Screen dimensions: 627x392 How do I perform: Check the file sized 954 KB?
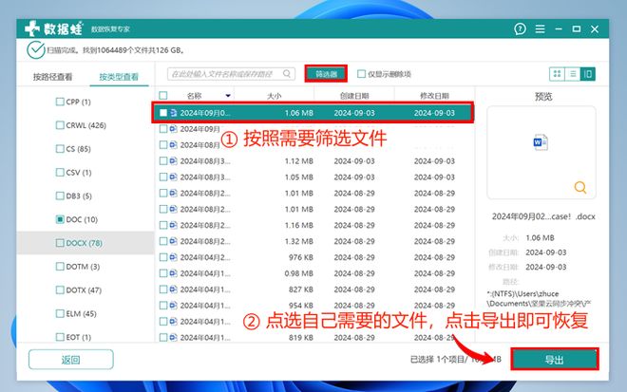pos(163,306)
